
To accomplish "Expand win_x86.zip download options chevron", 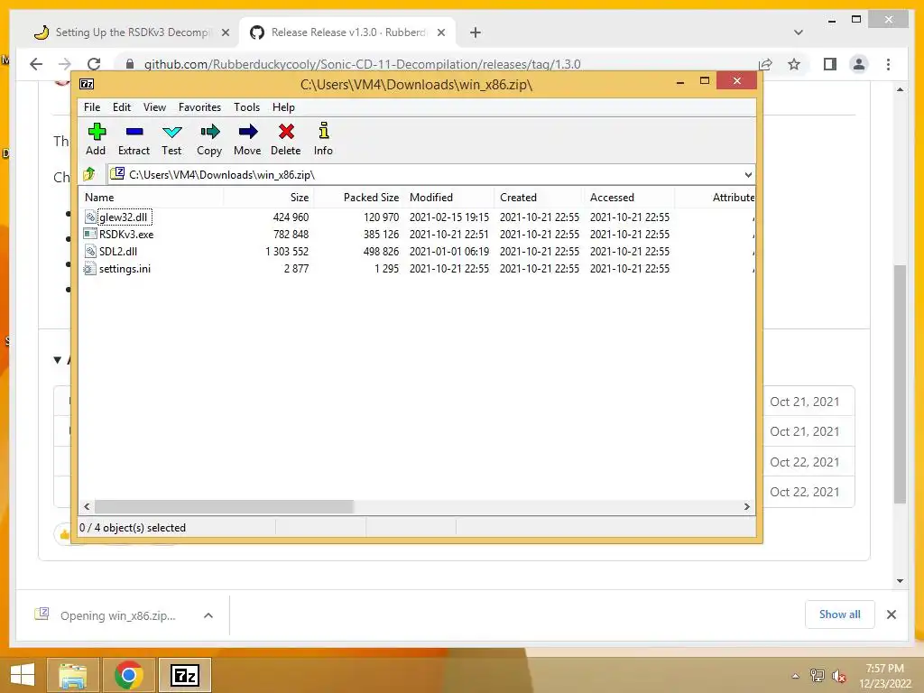I will pyautogui.click(x=208, y=615).
